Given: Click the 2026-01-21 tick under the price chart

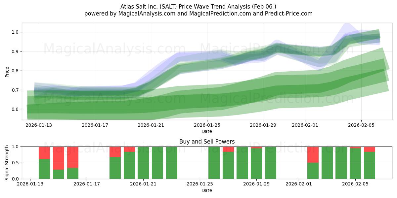Looking at the screenshot, I should coord(151,125).
